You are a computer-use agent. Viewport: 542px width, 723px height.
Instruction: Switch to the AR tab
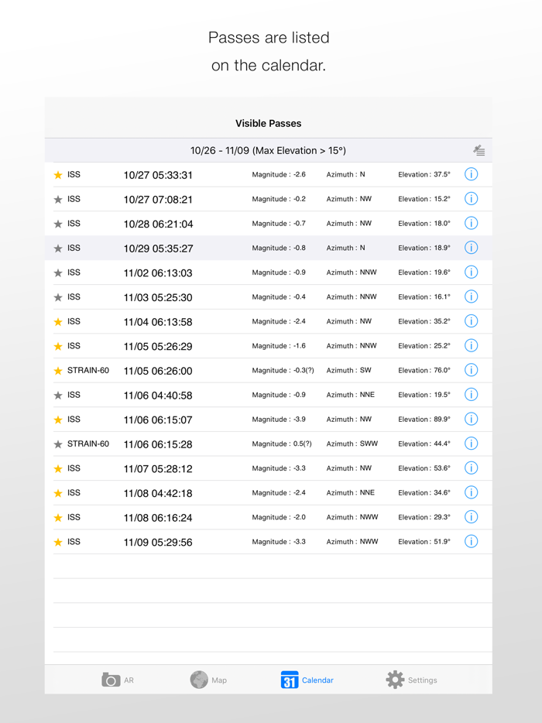coord(118,680)
